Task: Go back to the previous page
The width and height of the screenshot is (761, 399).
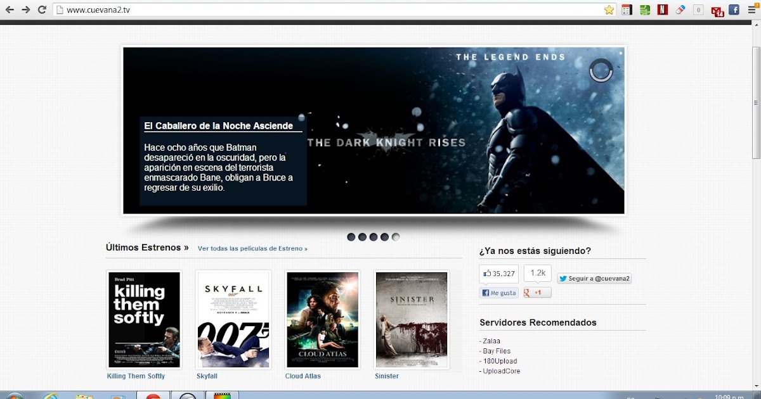Action: point(10,9)
